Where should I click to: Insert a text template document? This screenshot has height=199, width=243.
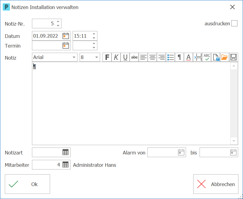pos(216,57)
